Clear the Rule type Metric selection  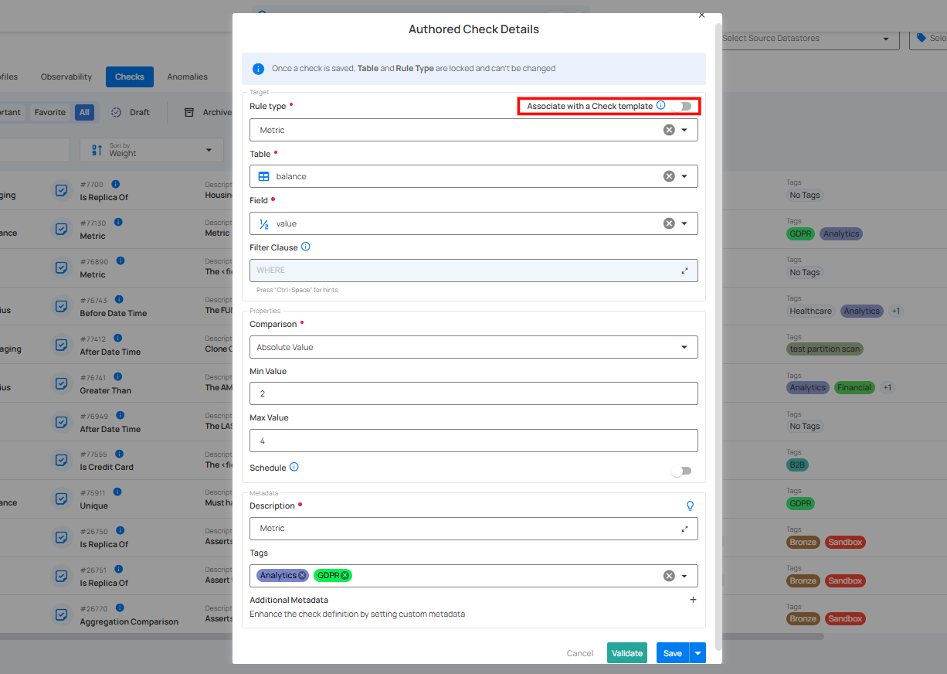[x=669, y=130]
